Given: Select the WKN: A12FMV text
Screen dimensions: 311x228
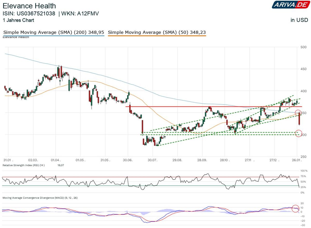Looking at the screenshot, I should point(80,14).
